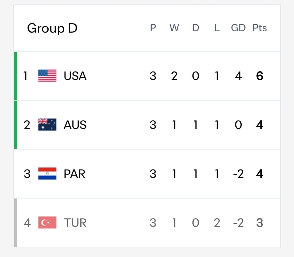Click the Paraguay flag icon
This screenshot has width=294, height=257.
tap(47, 174)
